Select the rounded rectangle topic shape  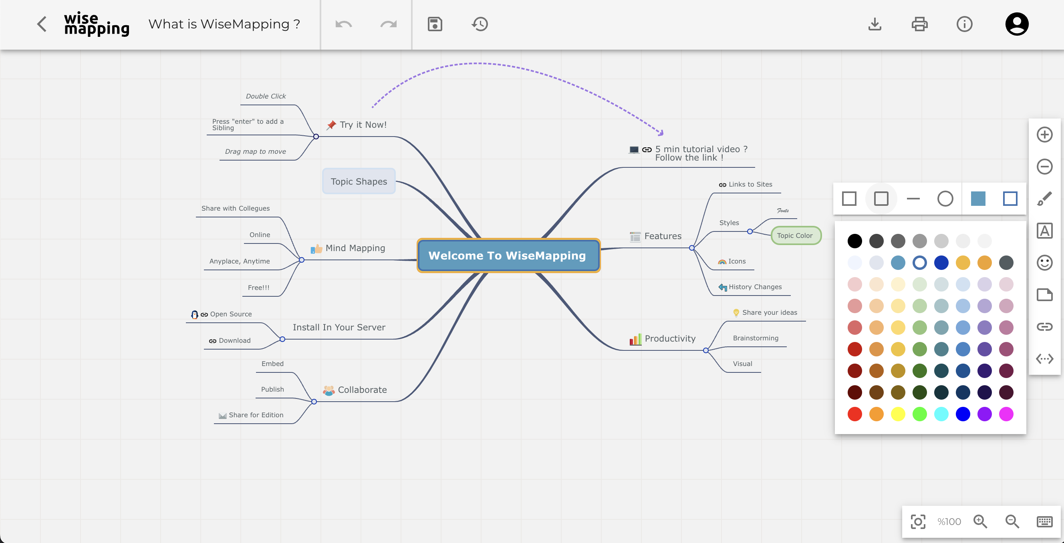tap(881, 199)
